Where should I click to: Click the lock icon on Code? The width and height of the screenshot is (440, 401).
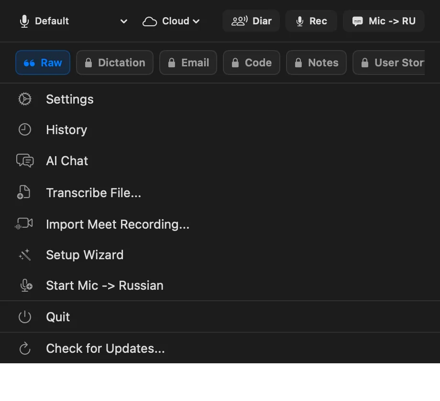235,63
